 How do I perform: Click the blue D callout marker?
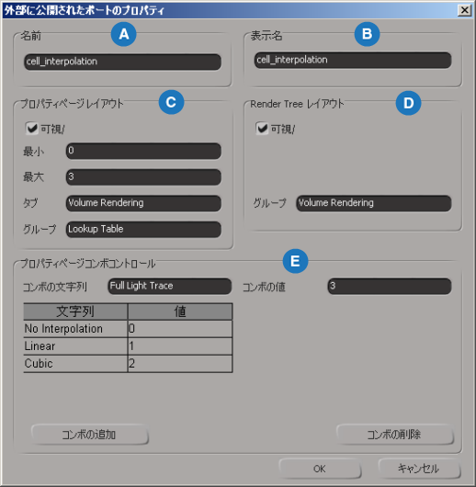tap(408, 103)
